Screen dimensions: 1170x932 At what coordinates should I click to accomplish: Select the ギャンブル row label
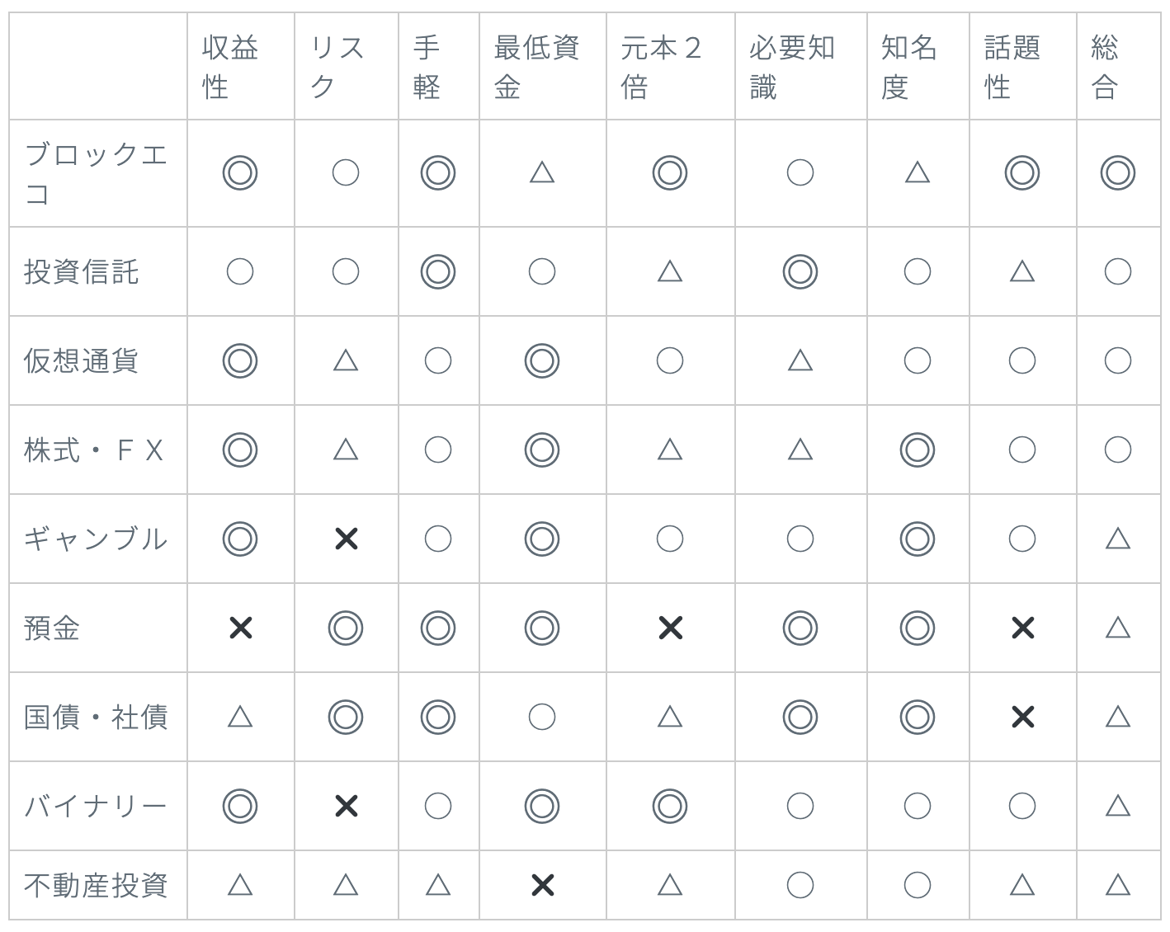[96, 539]
